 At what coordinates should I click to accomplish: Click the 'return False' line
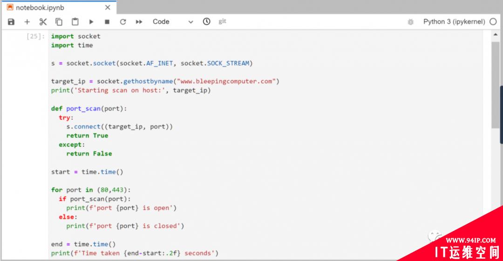89,154
